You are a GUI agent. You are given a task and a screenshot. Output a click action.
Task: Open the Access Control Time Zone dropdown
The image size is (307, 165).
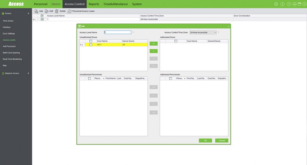(203, 32)
